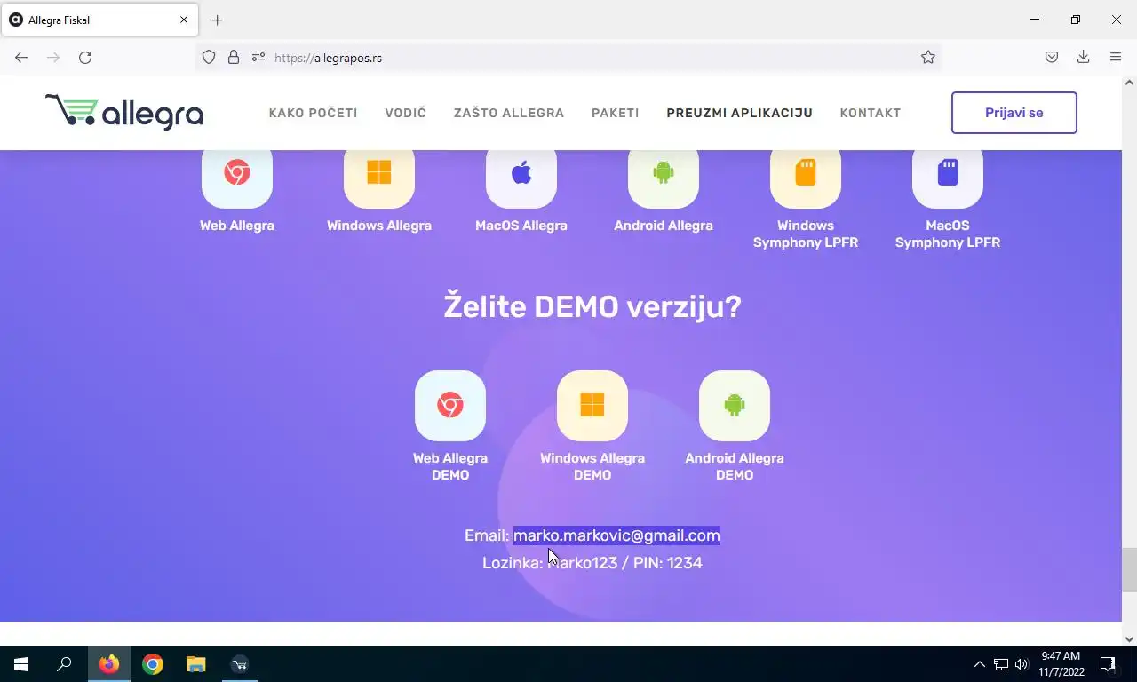
Task: Click the MacOS Allegra apple icon
Action: tap(521, 173)
